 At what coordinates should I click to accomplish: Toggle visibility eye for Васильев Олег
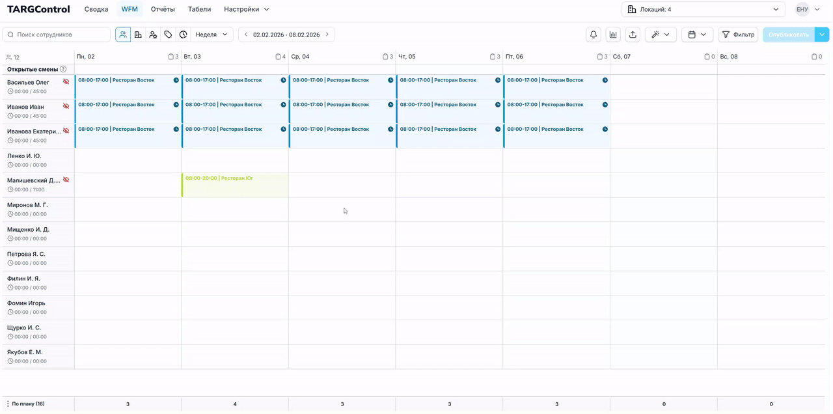66,82
